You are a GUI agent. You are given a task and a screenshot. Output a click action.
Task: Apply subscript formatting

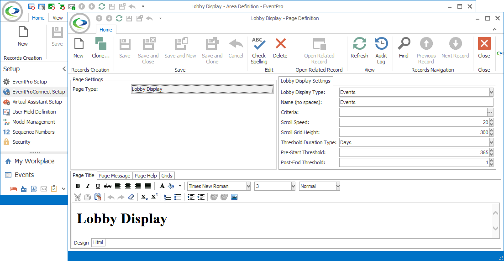click(144, 197)
